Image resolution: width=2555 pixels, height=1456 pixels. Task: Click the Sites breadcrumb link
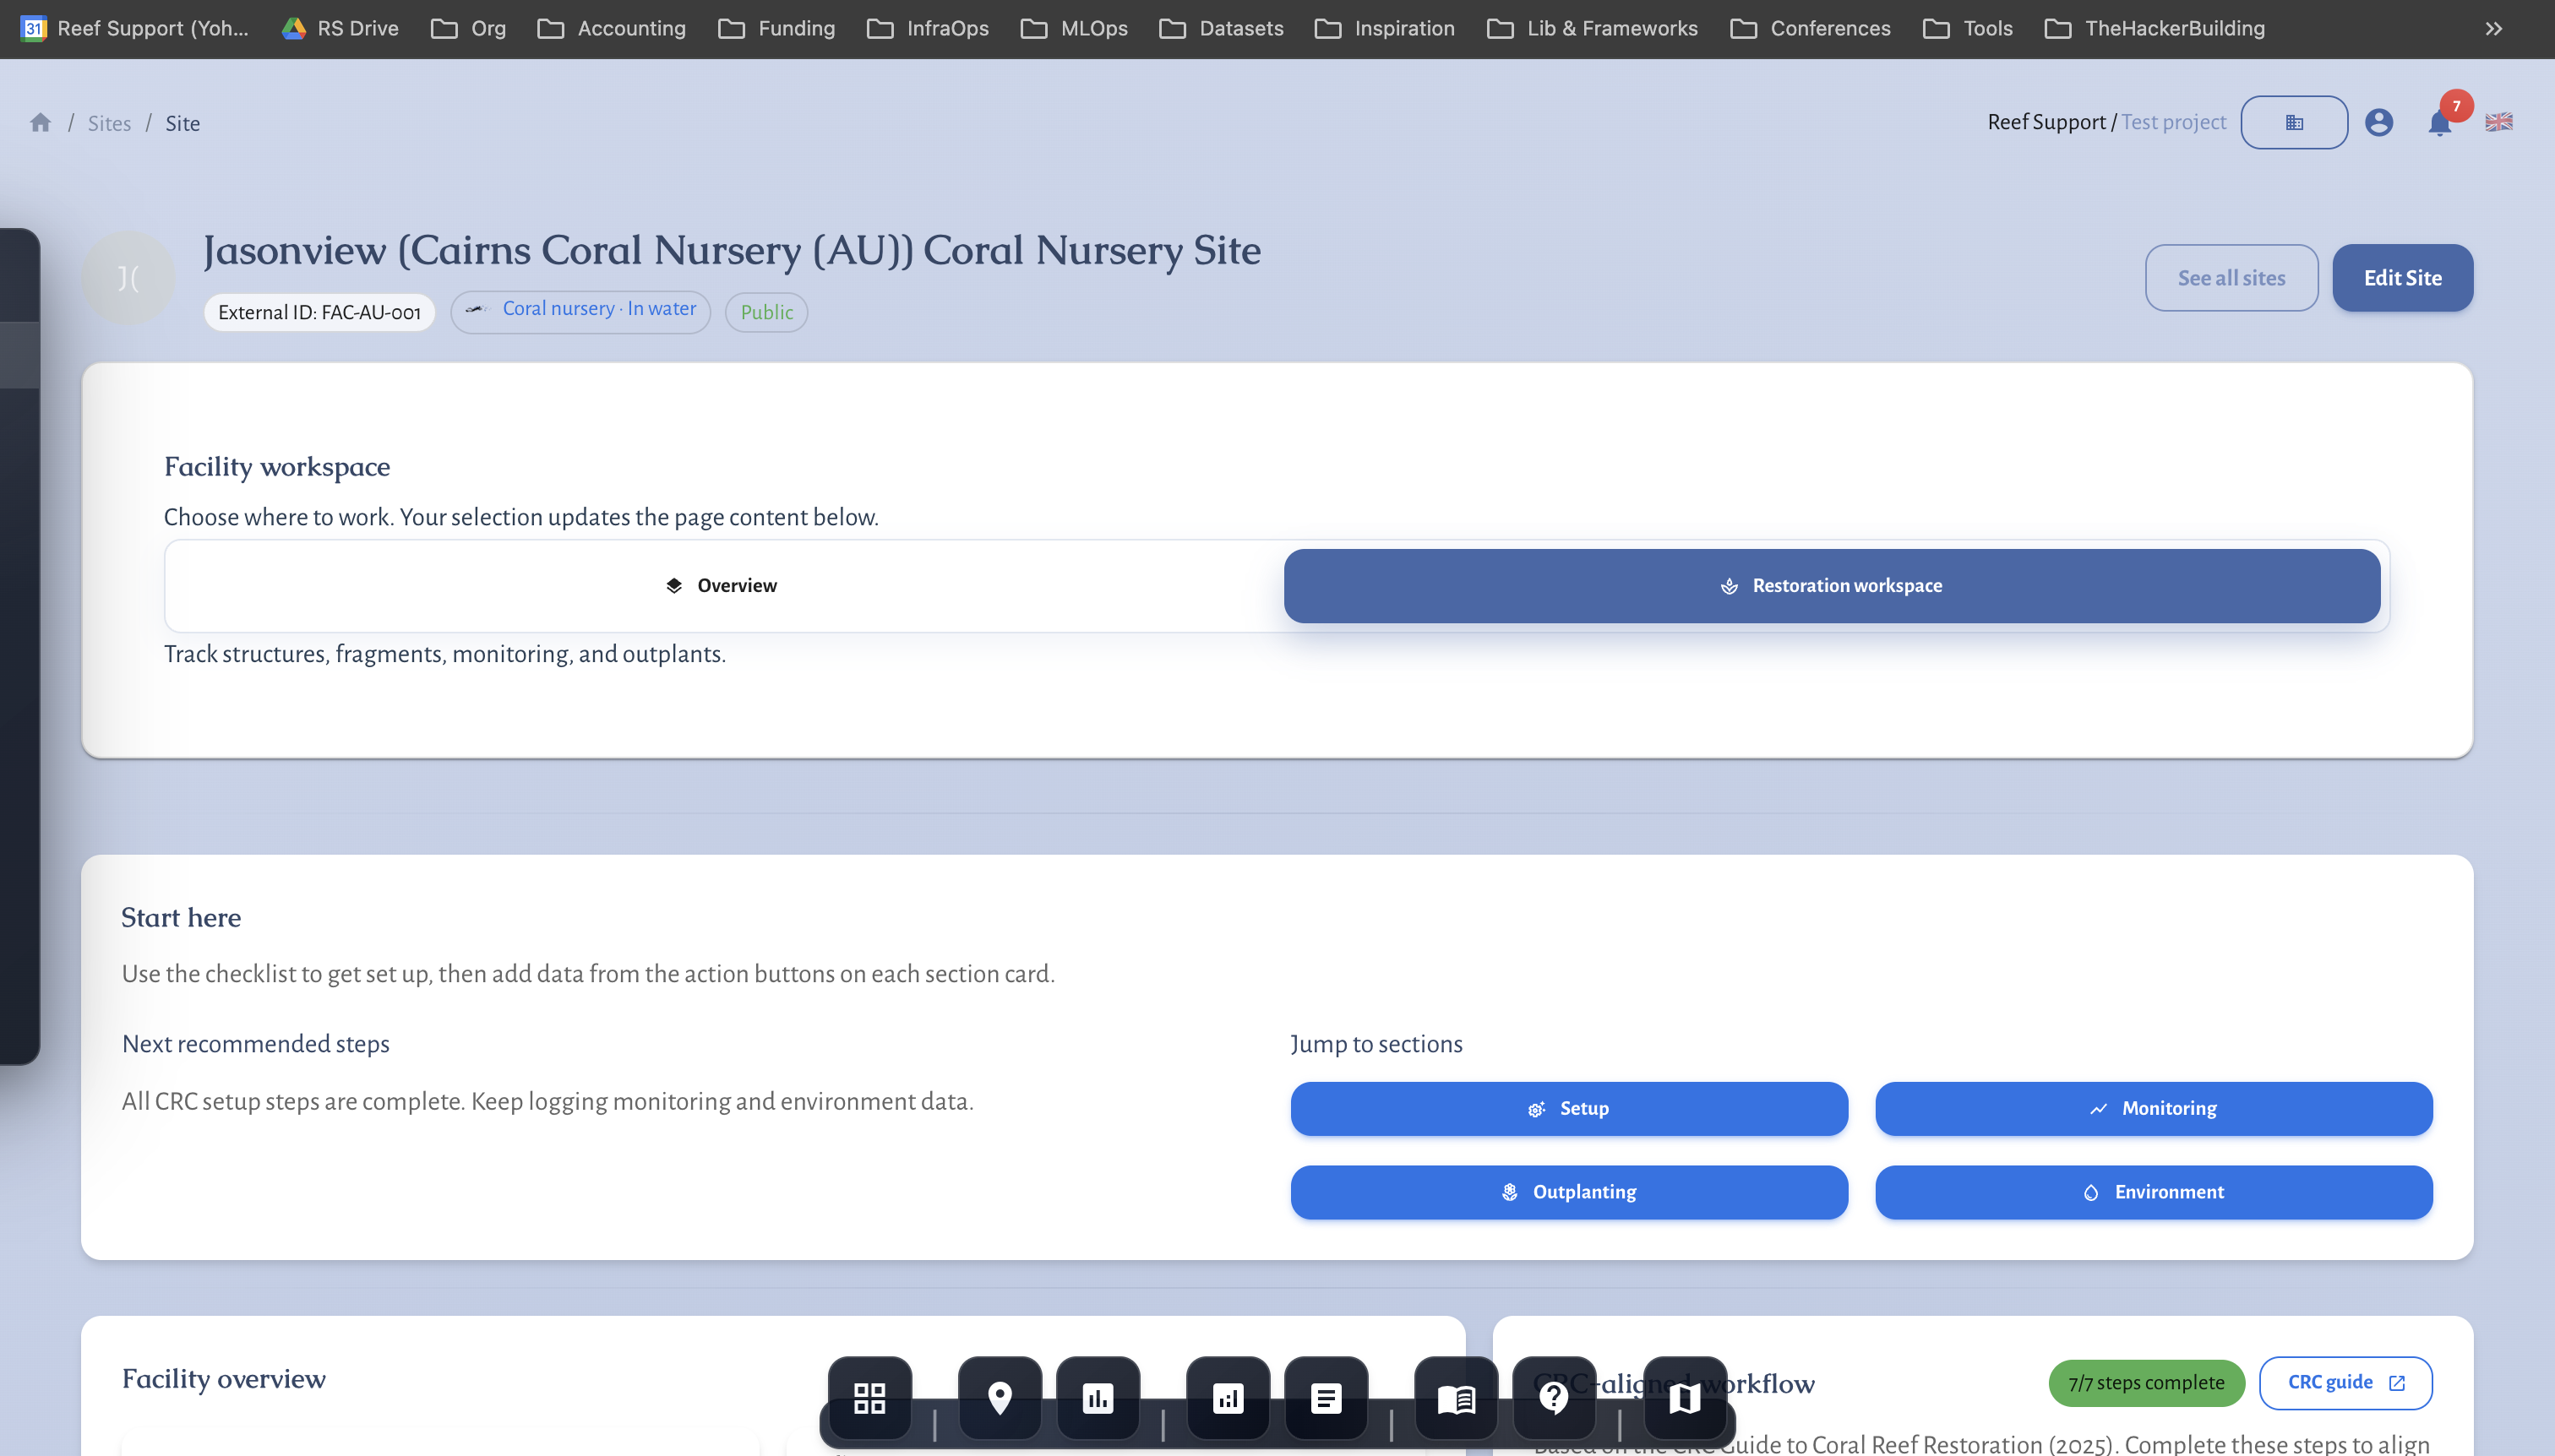pos(109,123)
